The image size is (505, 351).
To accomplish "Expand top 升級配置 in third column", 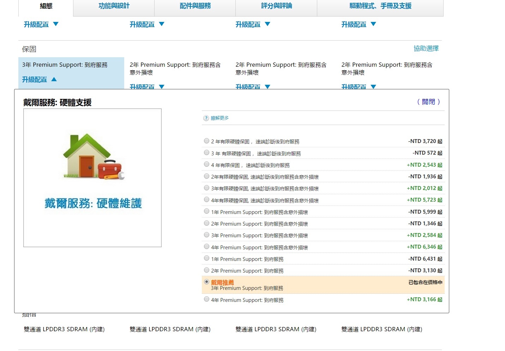I will [253, 24].
